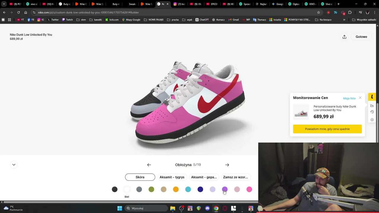
Task: Open the Na bieżąco bookmark folder
Action: point(323,20)
